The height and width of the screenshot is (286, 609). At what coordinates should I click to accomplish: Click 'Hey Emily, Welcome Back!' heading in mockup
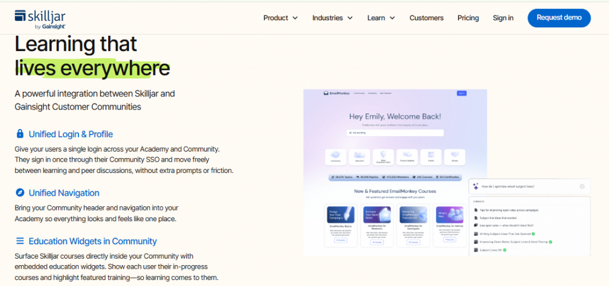[x=395, y=117]
